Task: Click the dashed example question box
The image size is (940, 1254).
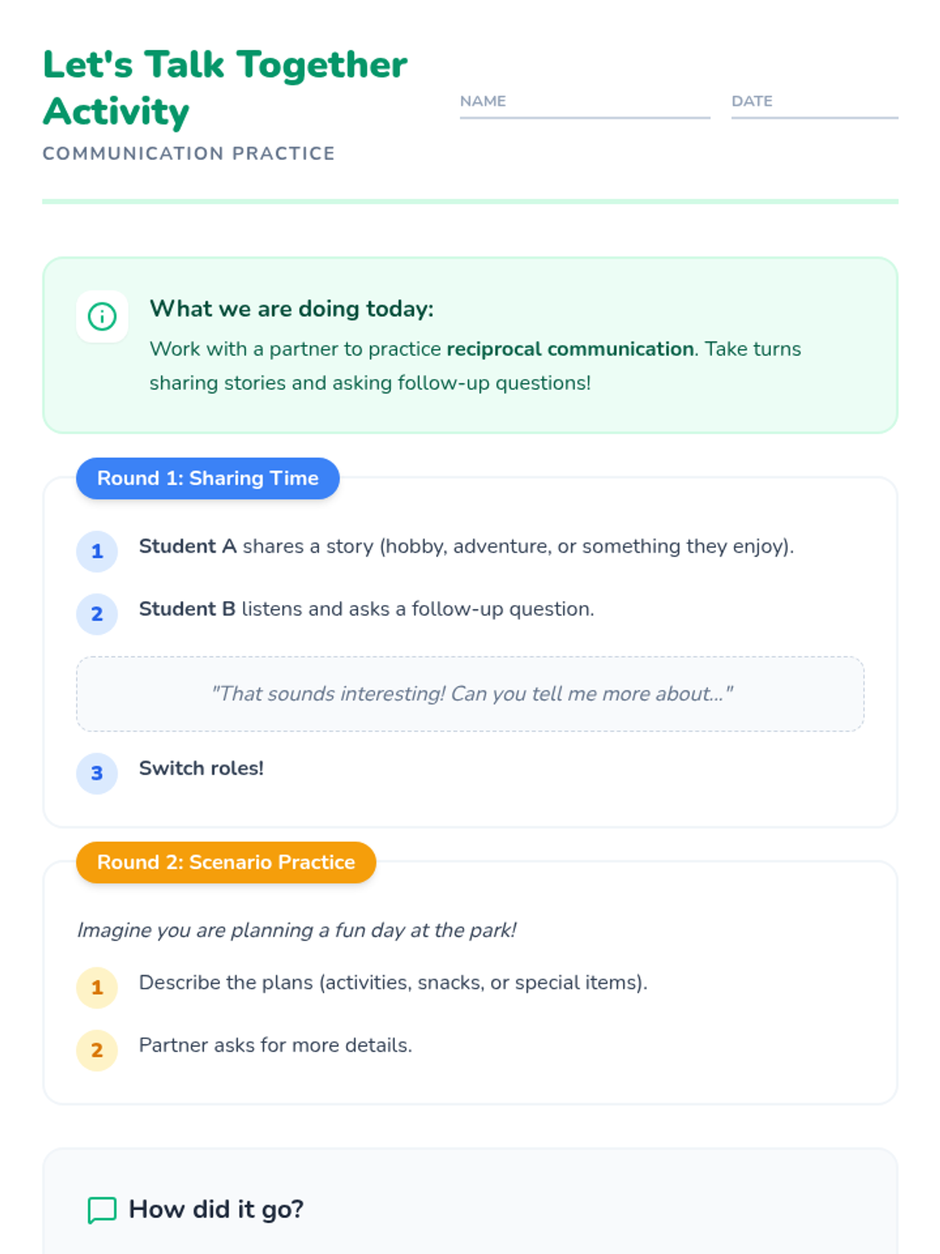Action: pyautogui.click(x=470, y=694)
